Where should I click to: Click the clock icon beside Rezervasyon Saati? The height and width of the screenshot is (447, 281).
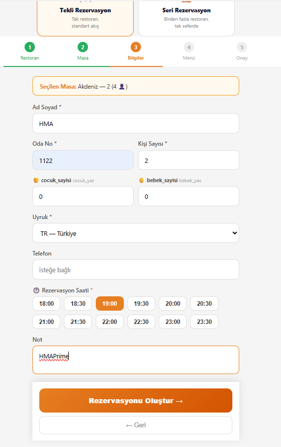point(36,290)
